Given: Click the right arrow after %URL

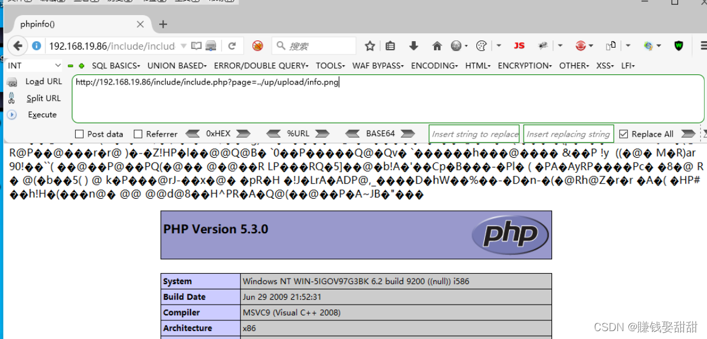Looking at the screenshot, I should [x=323, y=134].
